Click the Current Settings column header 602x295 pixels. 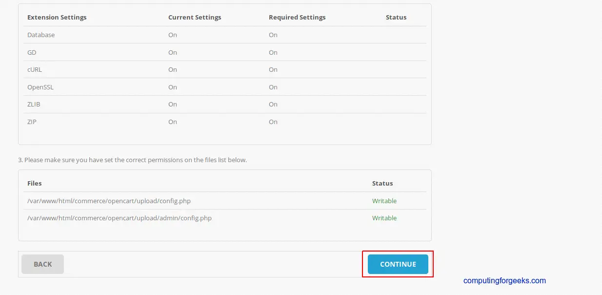195,17
